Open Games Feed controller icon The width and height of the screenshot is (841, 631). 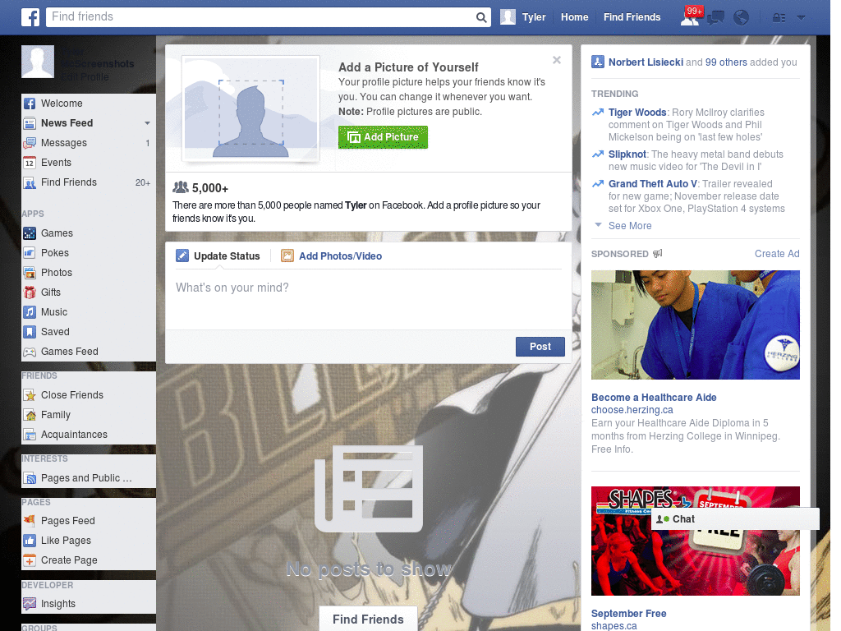pyautogui.click(x=30, y=352)
